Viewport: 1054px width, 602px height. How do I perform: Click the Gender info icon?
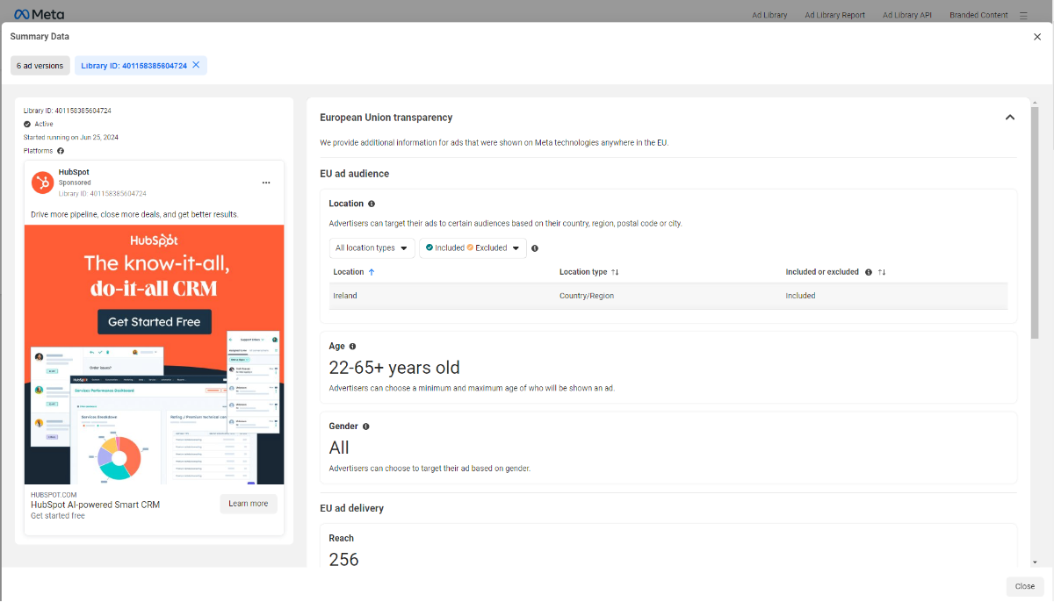click(366, 426)
